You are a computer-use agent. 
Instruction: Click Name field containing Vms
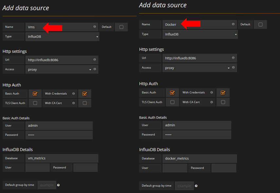point(62,27)
